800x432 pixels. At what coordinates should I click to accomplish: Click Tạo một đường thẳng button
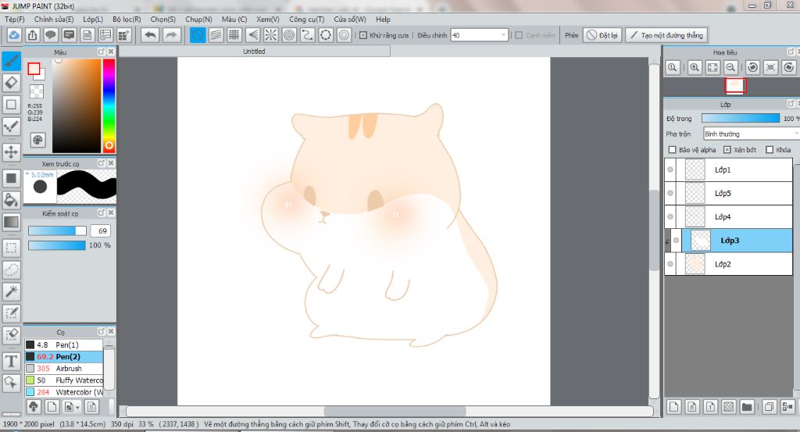tap(666, 35)
